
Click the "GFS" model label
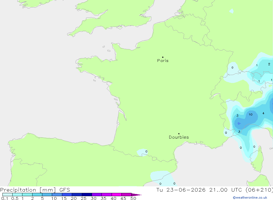click(x=65, y=190)
